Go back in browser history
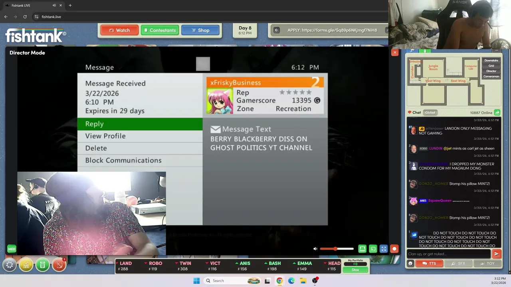 click(6, 17)
